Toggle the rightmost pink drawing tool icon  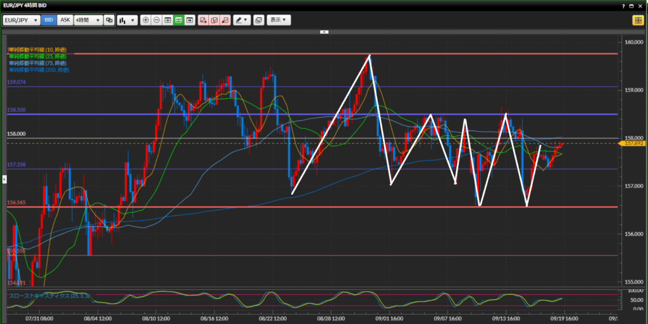(225, 20)
